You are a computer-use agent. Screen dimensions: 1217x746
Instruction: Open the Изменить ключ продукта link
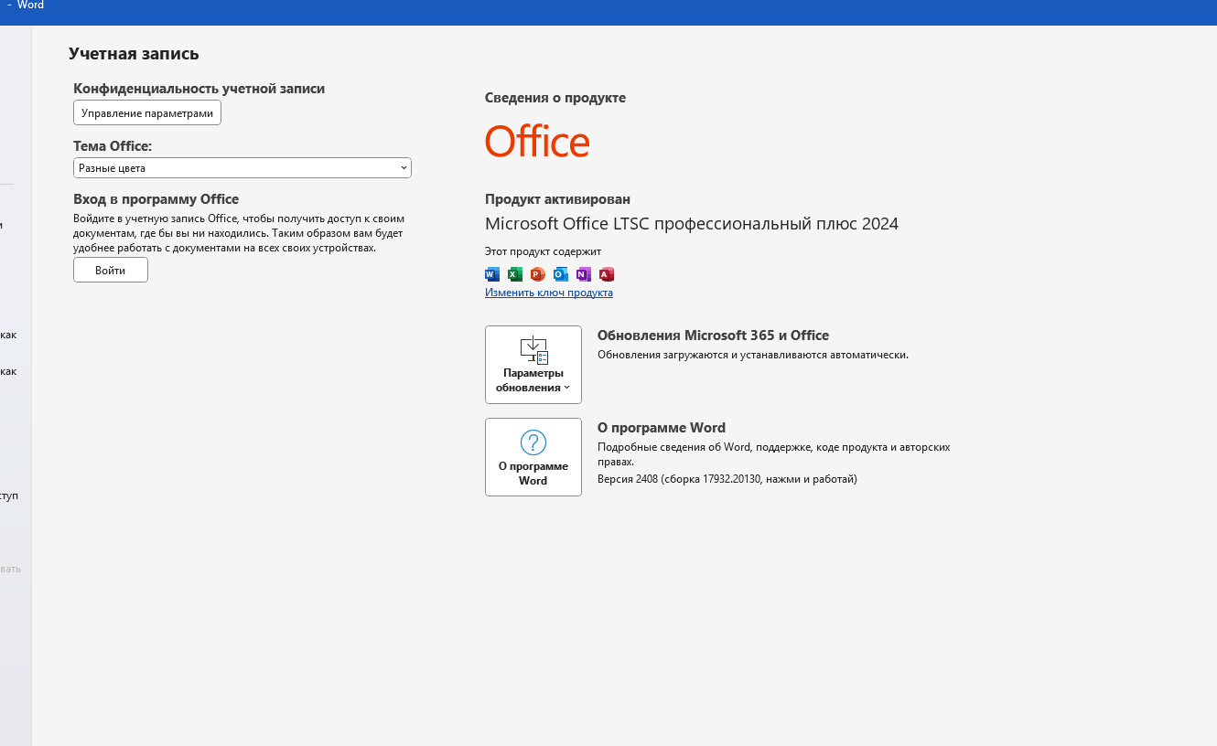549,293
